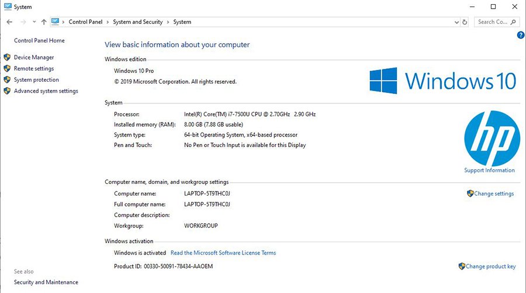Click the HP logo image
526x293 pixels.
click(x=492, y=138)
